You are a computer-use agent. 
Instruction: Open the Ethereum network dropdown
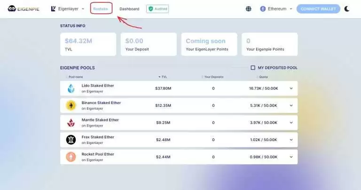click(276, 9)
